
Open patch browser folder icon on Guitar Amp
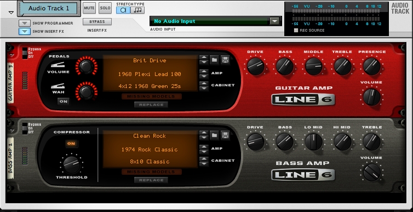[x=214, y=60]
